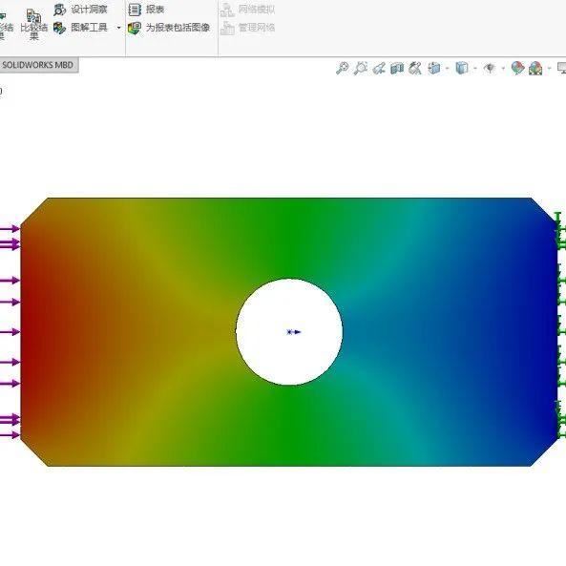Open Edit Appearance color ball
The image size is (566, 566).
pos(517,68)
